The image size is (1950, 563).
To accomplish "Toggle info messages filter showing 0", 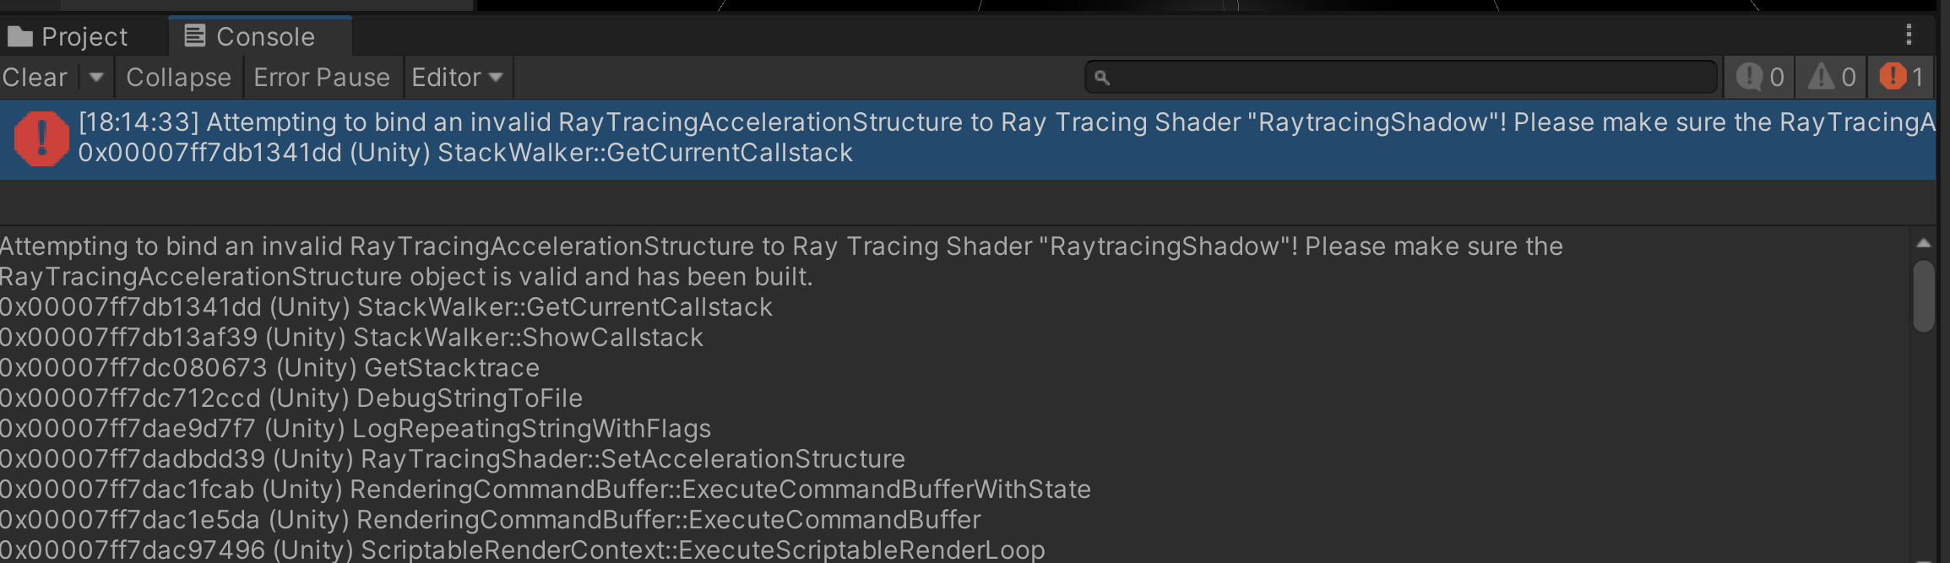I will (1760, 78).
